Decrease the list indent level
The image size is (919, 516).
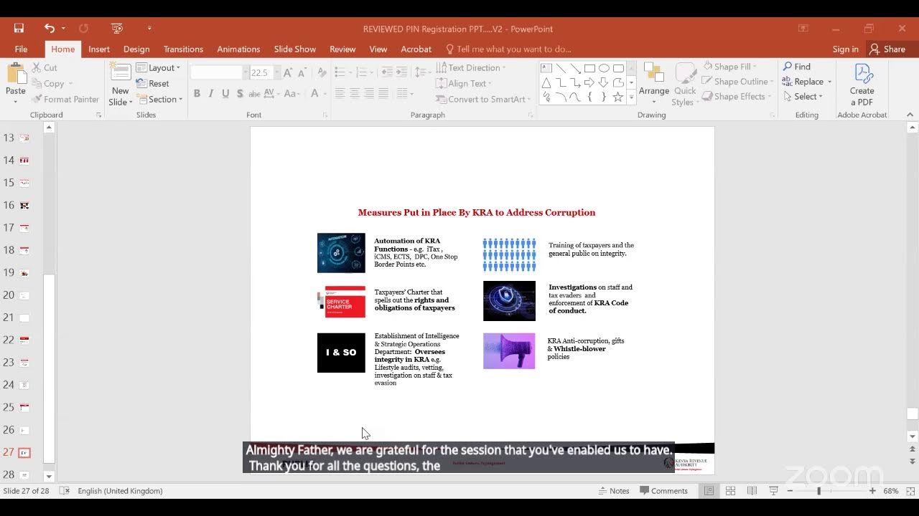[x=387, y=72]
